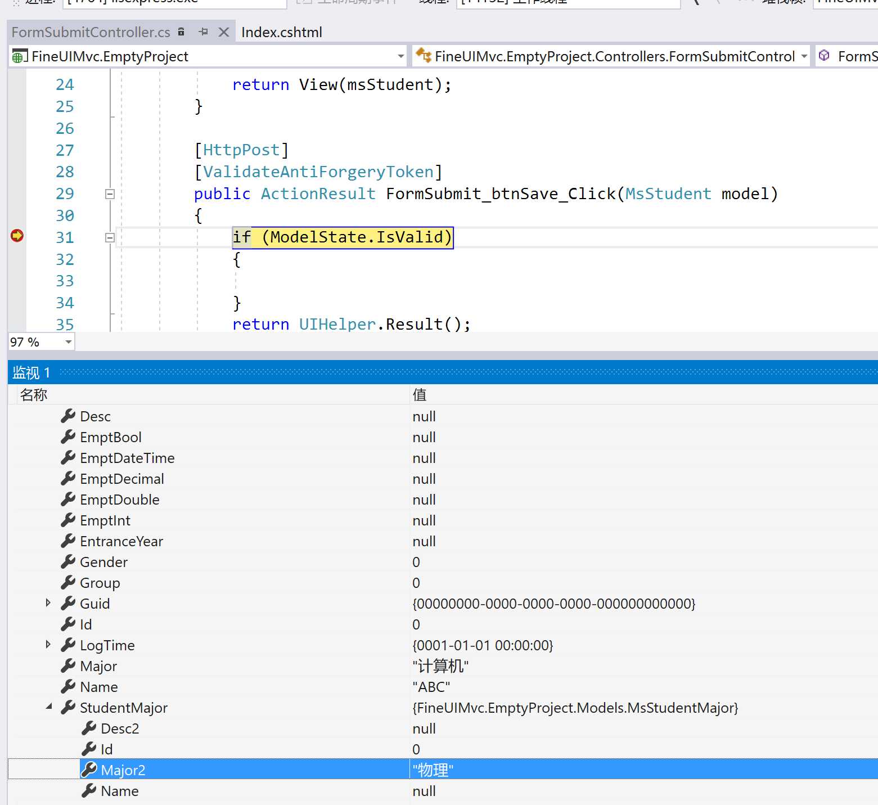Click the wrench icon beside Desc
Viewport: 878px width, 805px height.
[x=68, y=416]
